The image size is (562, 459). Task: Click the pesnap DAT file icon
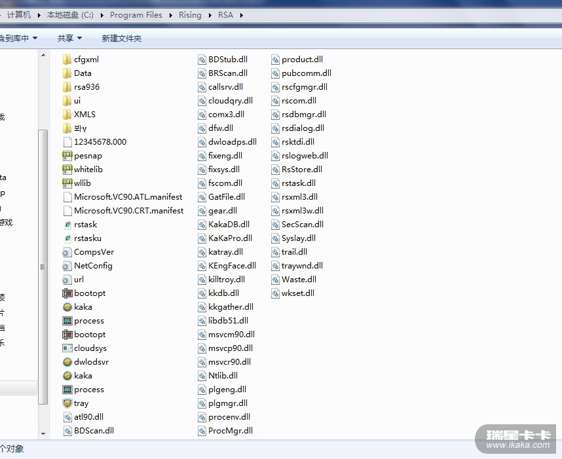(x=67, y=156)
